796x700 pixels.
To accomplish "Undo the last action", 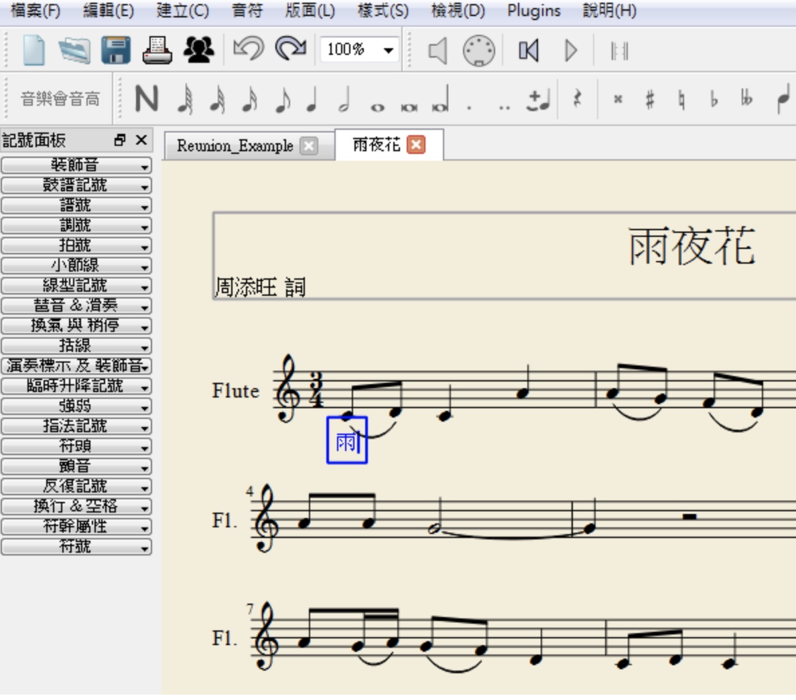I will [x=249, y=49].
